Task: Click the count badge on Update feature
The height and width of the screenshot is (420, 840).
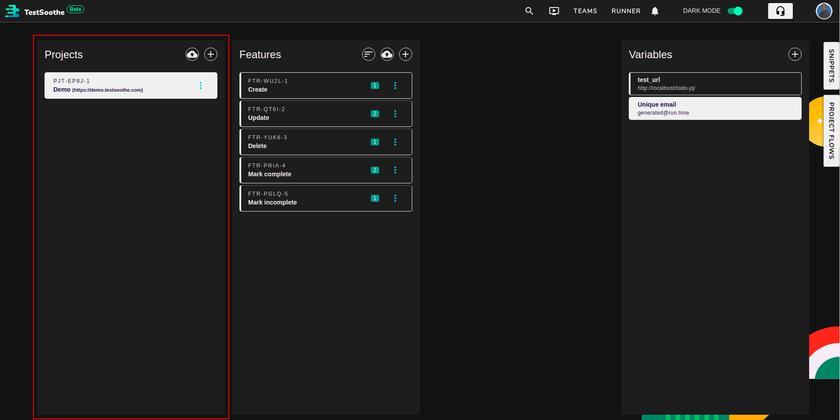Action: [375, 114]
